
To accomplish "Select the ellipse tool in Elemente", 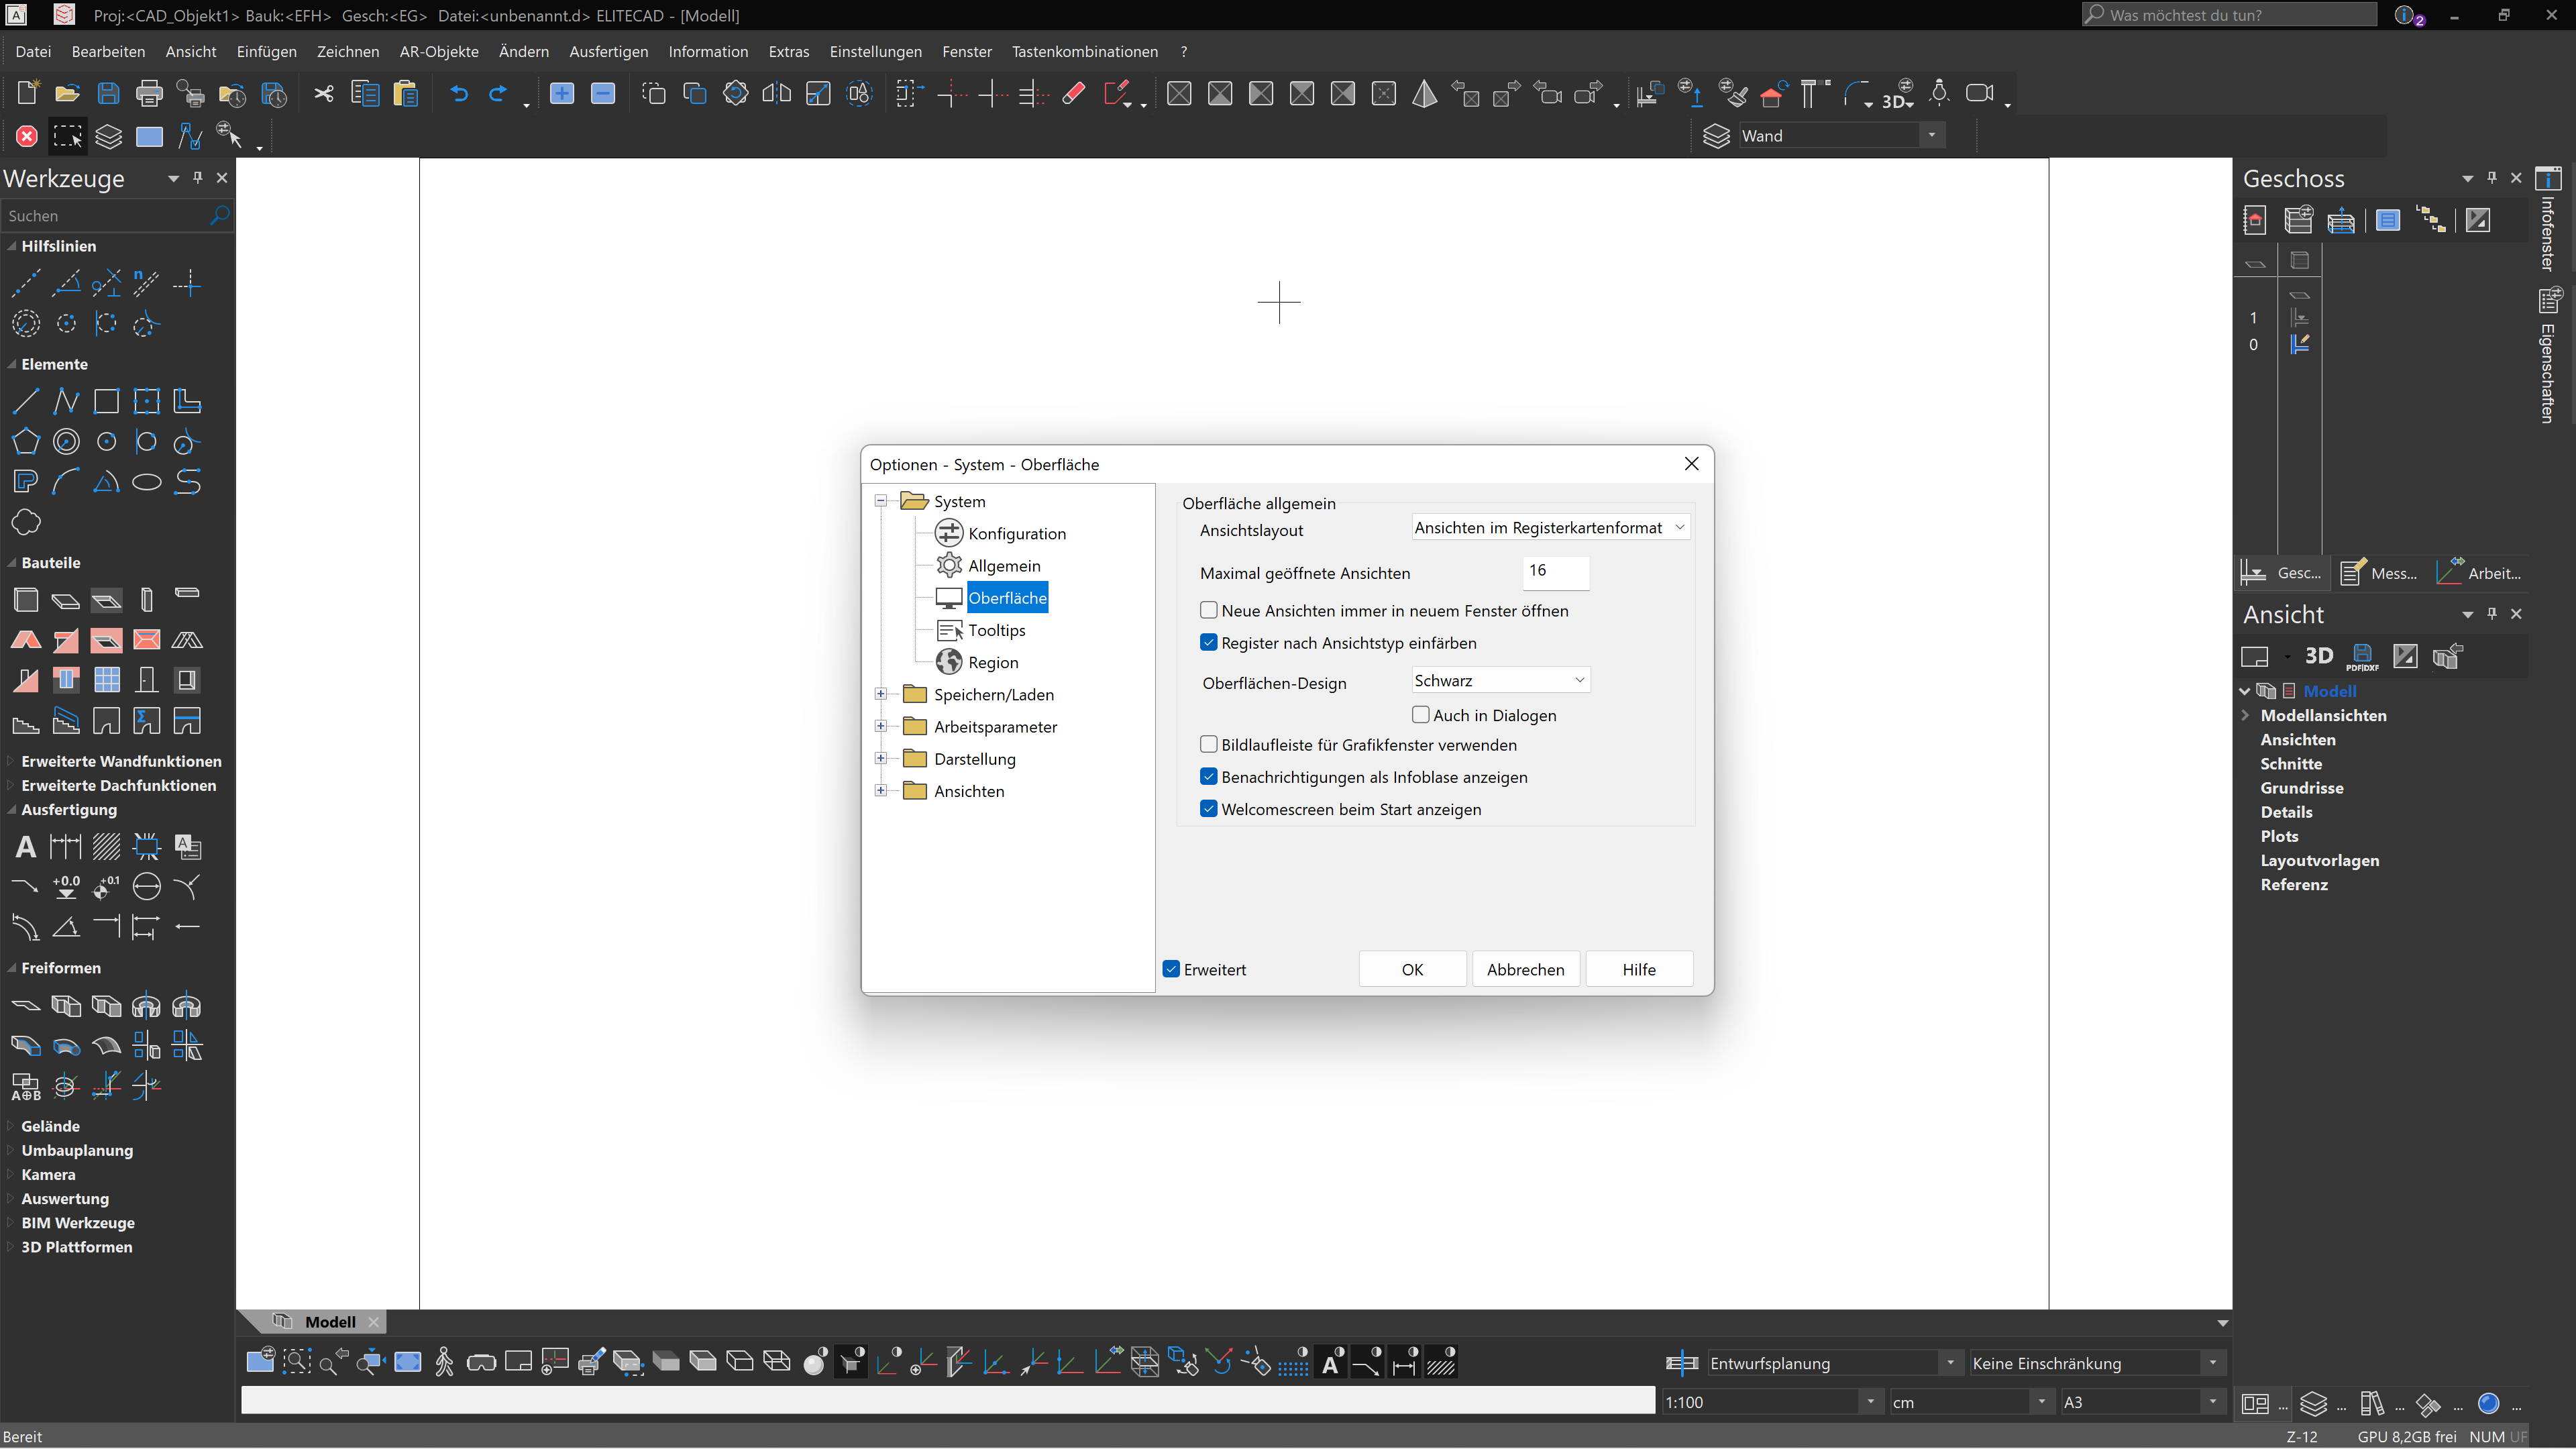I will [x=147, y=482].
